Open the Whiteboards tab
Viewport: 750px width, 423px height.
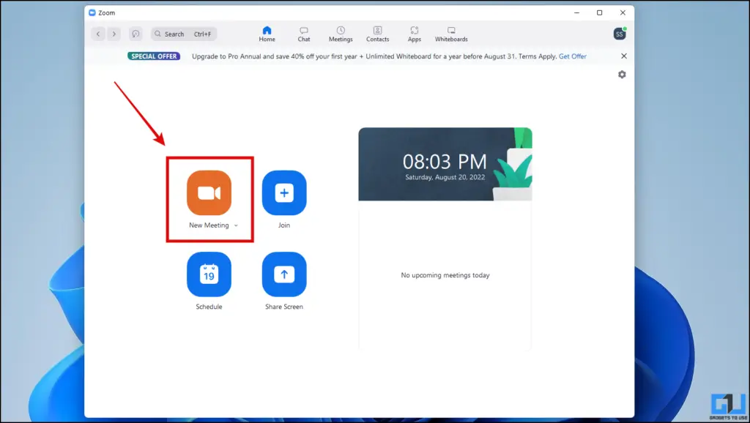[x=451, y=34]
